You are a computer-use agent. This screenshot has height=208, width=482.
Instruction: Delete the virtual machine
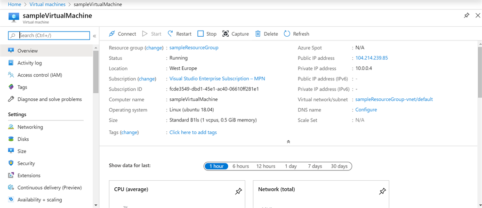pos(266,34)
